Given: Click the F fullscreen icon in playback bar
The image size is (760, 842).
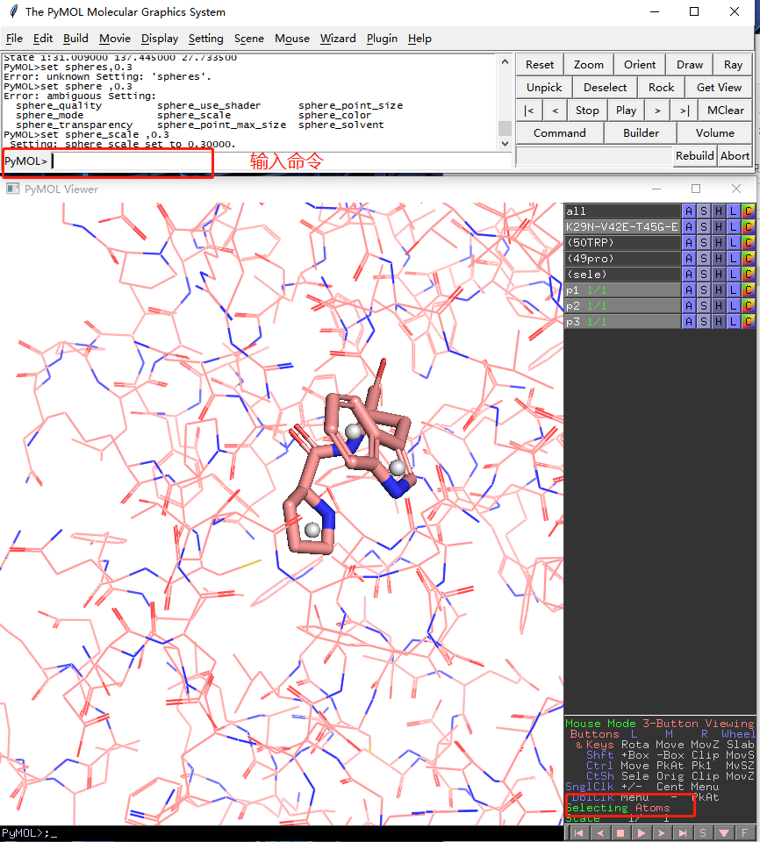Looking at the screenshot, I should [x=744, y=832].
